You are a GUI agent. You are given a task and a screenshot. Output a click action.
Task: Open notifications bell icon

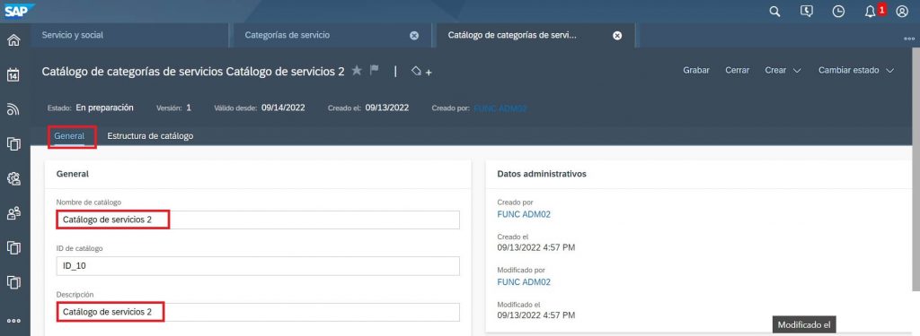click(x=870, y=12)
